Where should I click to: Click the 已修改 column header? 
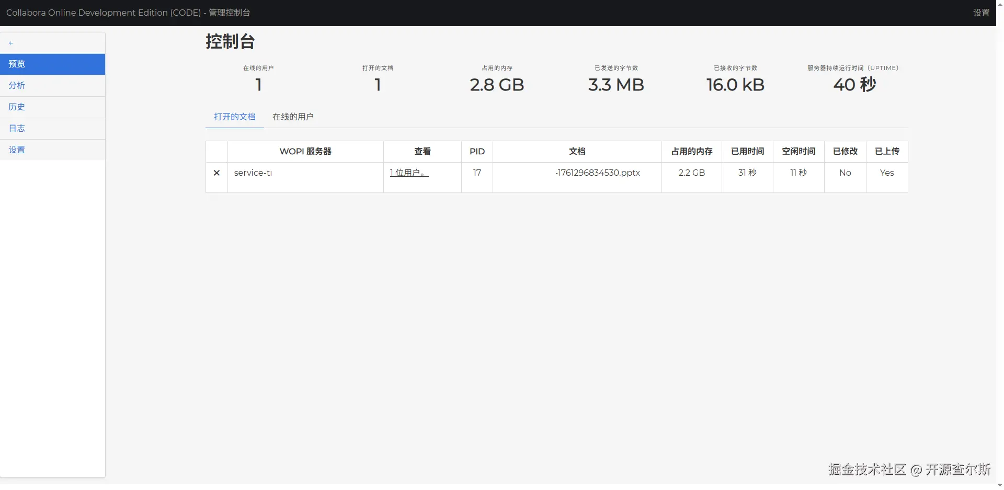[x=845, y=151]
